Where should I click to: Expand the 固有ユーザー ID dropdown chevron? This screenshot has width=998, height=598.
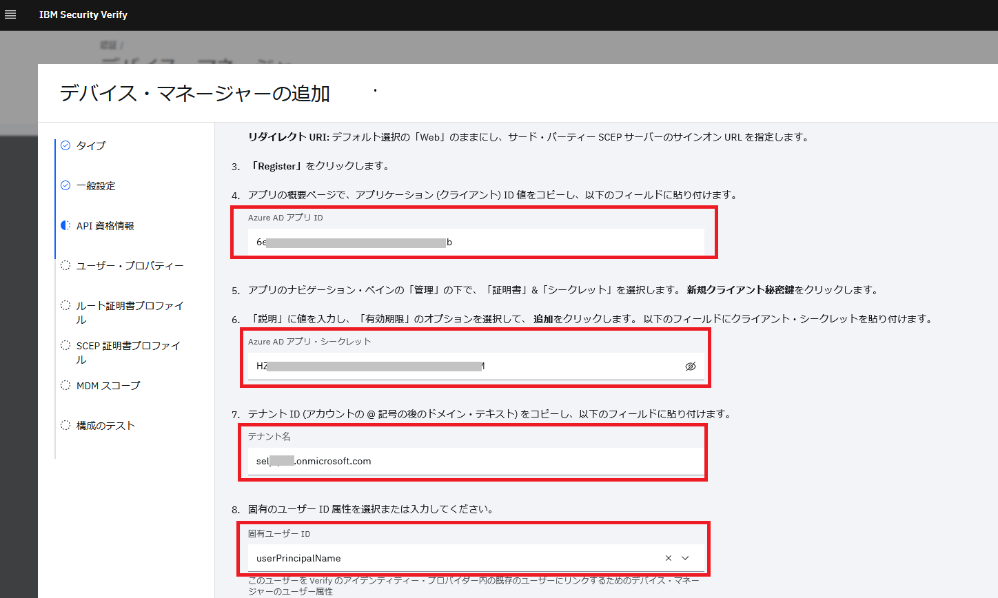pyautogui.click(x=685, y=558)
